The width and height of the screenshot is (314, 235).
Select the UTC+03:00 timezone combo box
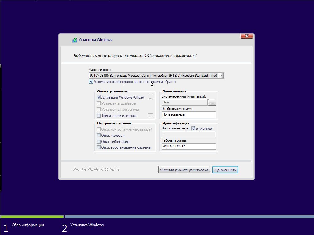click(156, 75)
